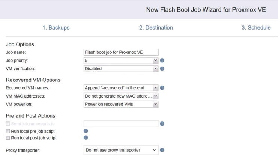Expand the VM MAC addresses dropdown
The width and height of the screenshot is (278, 167).
point(121,96)
